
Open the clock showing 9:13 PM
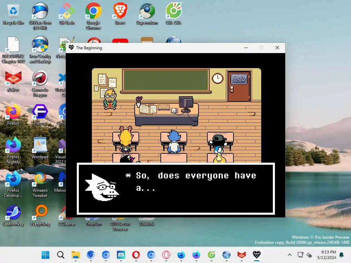(x=327, y=255)
